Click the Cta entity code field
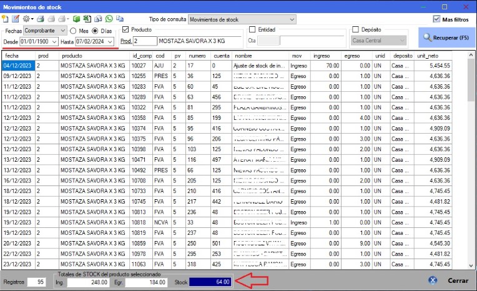This screenshot has height=291, width=477. [x=268, y=41]
